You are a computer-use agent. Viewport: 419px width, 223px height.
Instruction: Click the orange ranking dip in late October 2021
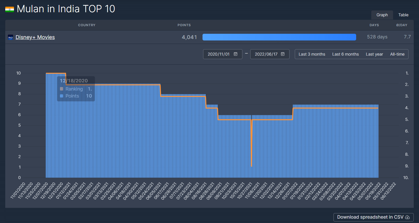pyautogui.click(x=251, y=143)
